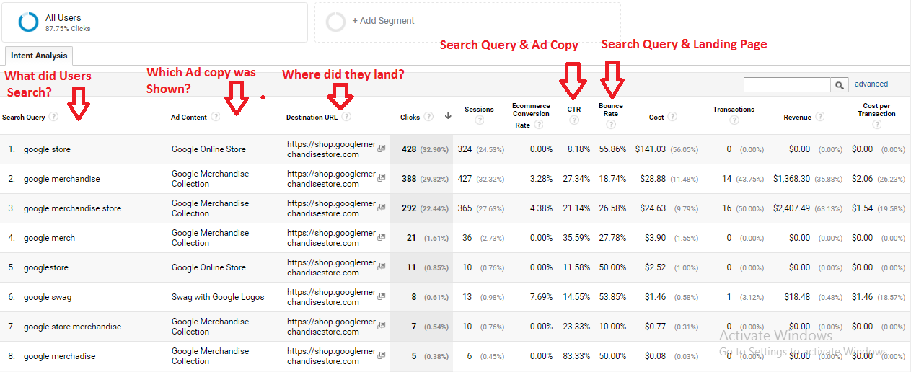Sort by Destination URL column header
The height and width of the screenshot is (372, 911).
click(312, 117)
